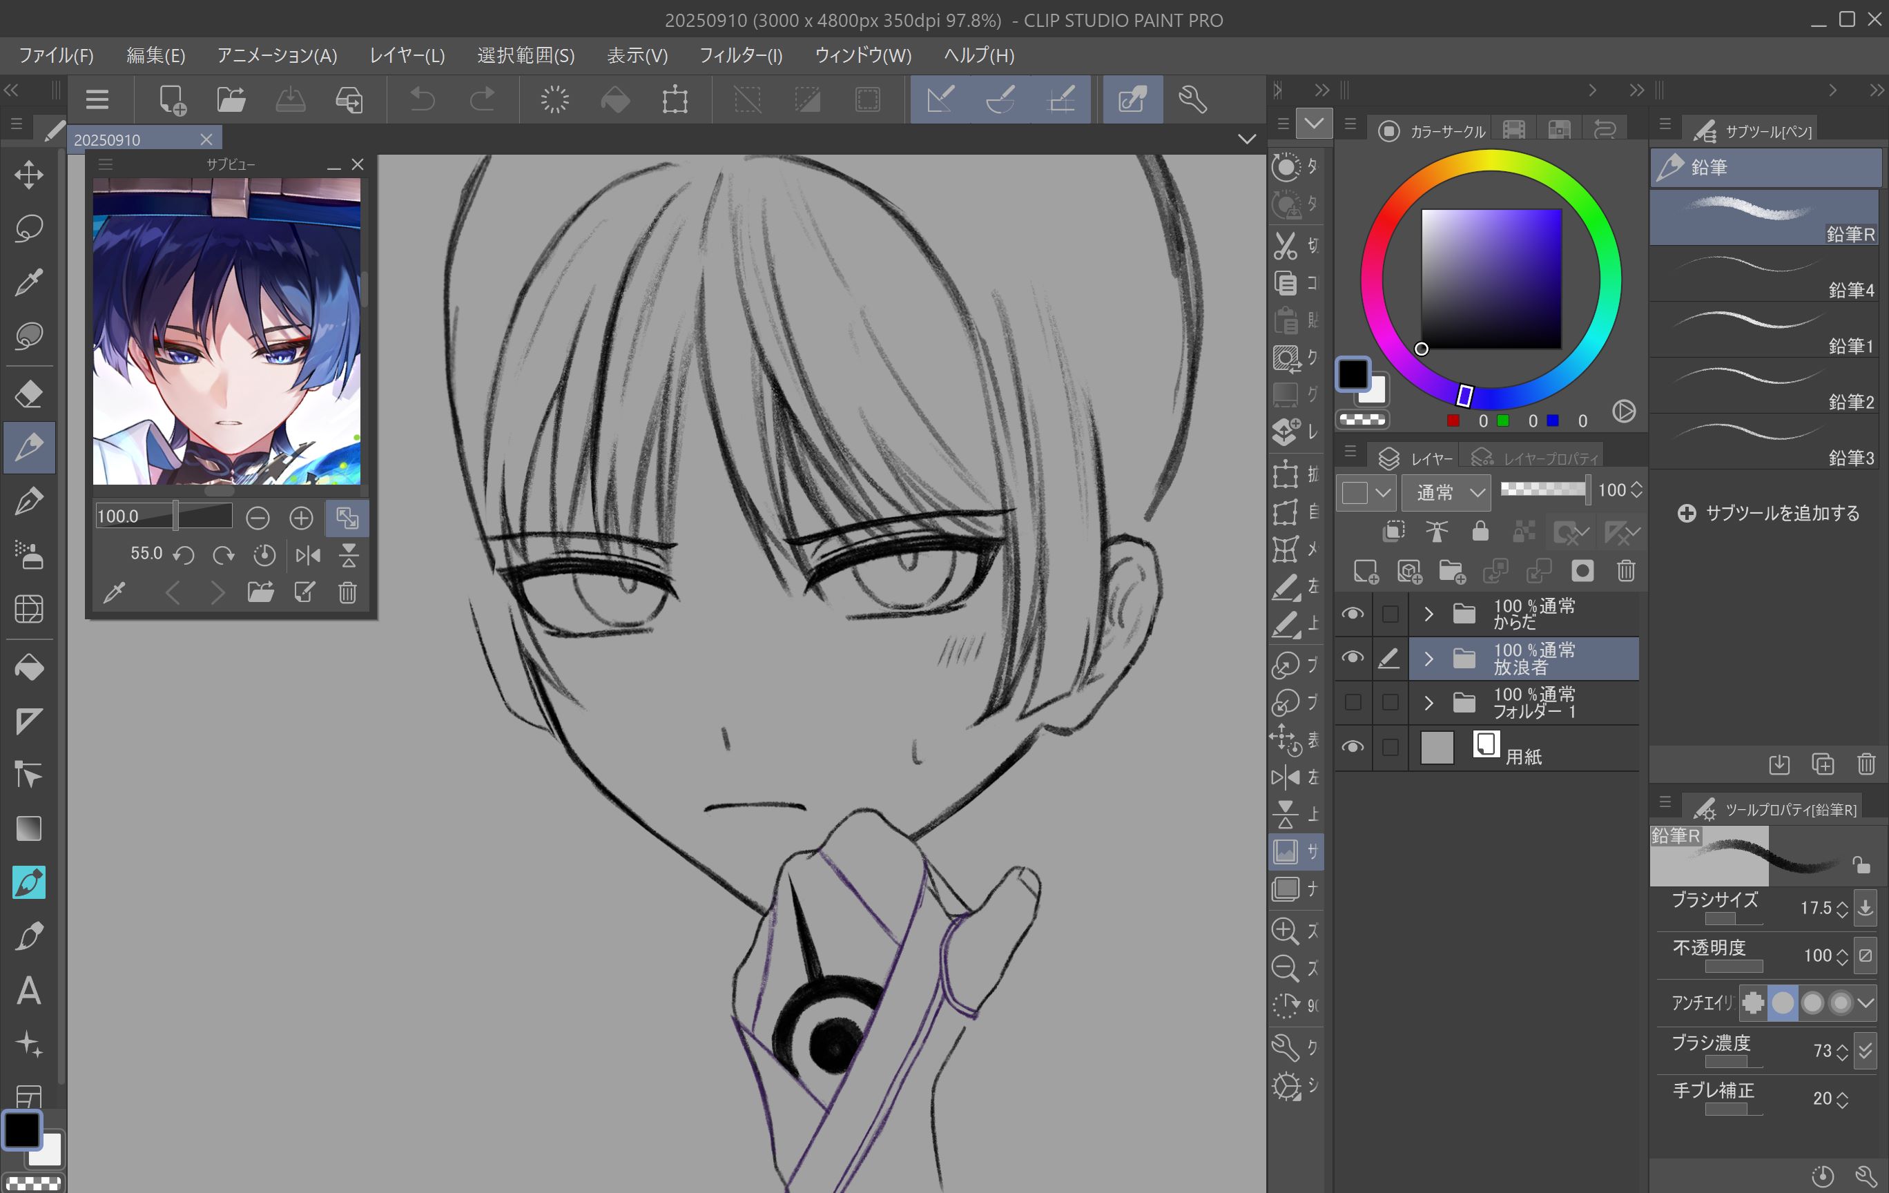Open the フィルター menu
Image resolution: width=1889 pixels, height=1193 pixels.
(x=739, y=56)
